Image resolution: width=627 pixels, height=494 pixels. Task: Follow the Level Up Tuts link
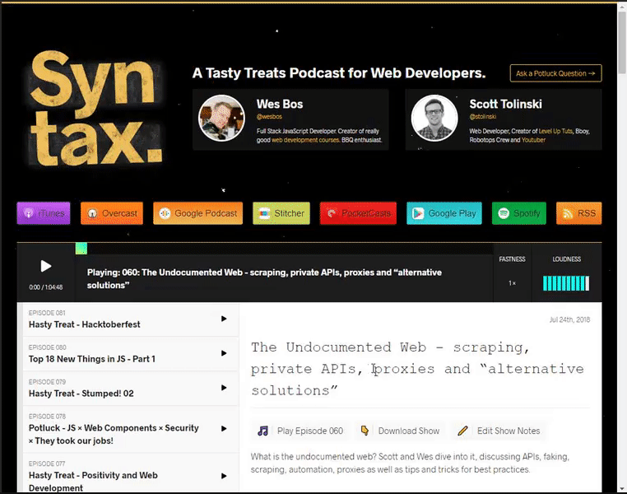pos(555,131)
